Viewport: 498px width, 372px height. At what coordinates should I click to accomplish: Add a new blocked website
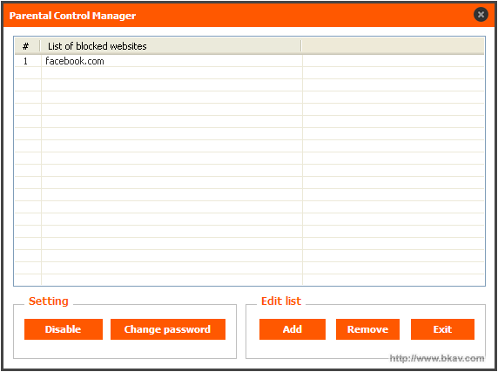point(293,329)
